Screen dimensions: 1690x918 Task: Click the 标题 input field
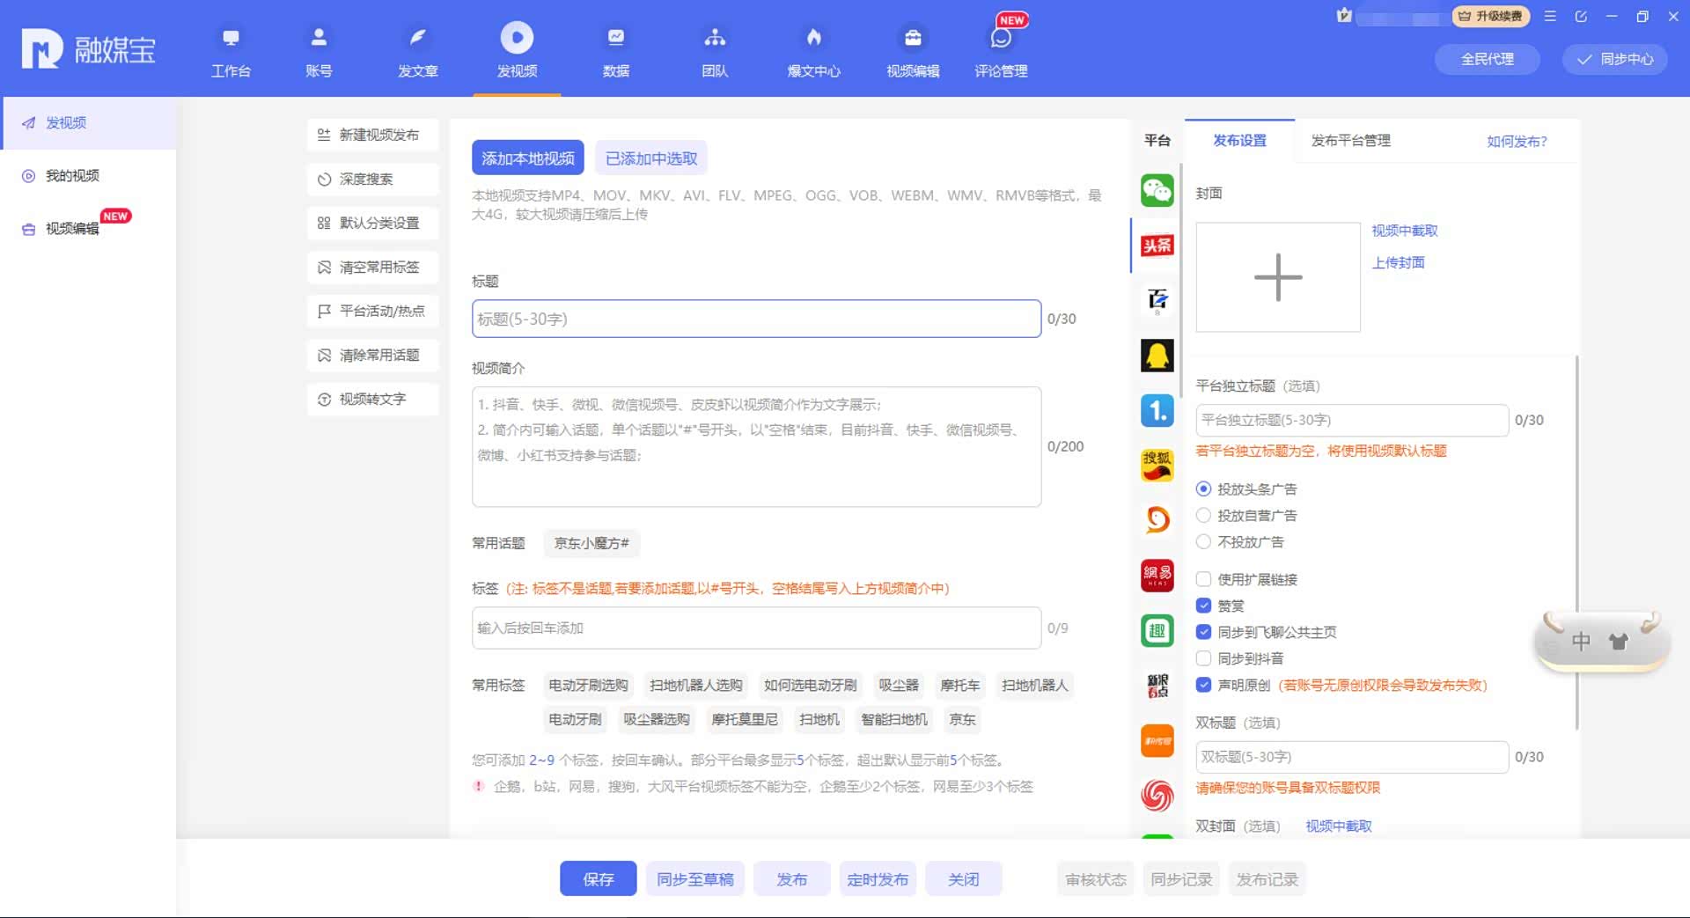tap(756, 319)
